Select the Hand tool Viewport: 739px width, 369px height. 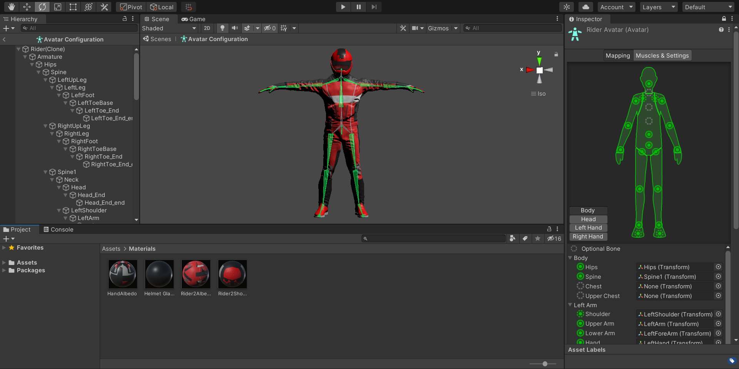[12, 7]
